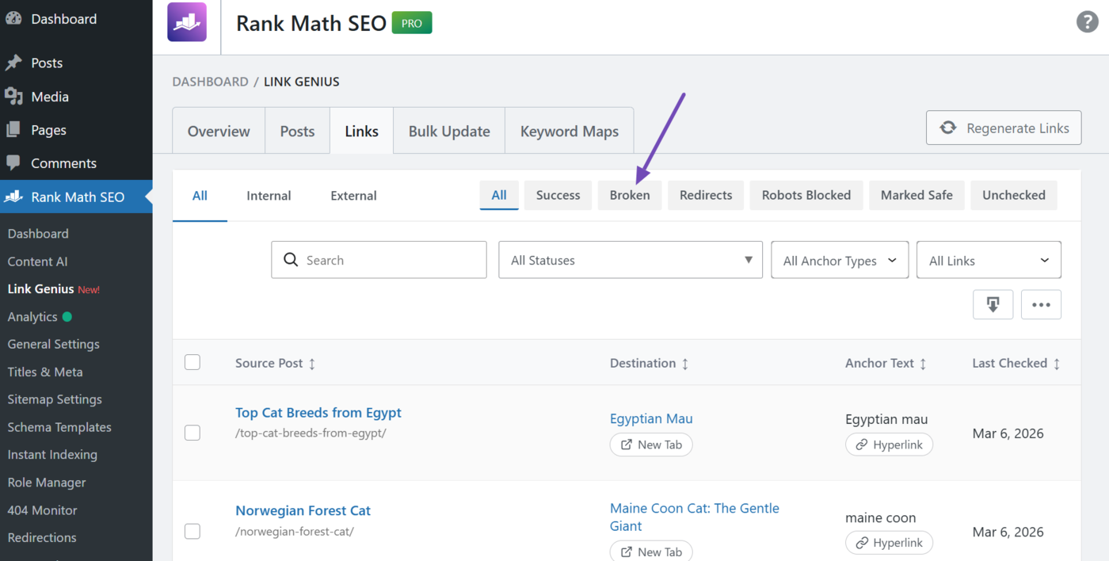Open help via the question mark icon

[1087, 22]
